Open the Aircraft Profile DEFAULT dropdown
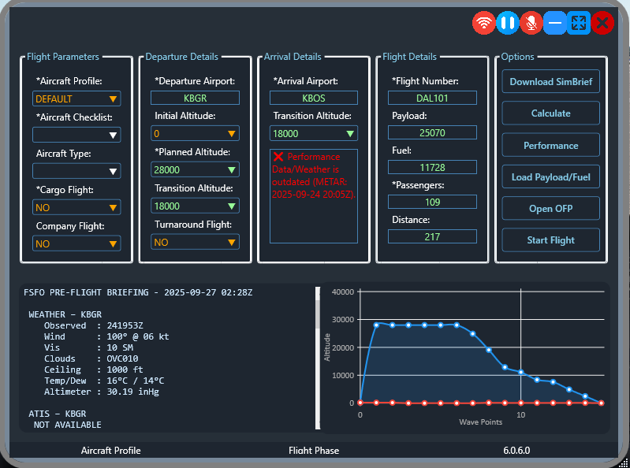The image size is (630, 468). click(x=76, y=98)
